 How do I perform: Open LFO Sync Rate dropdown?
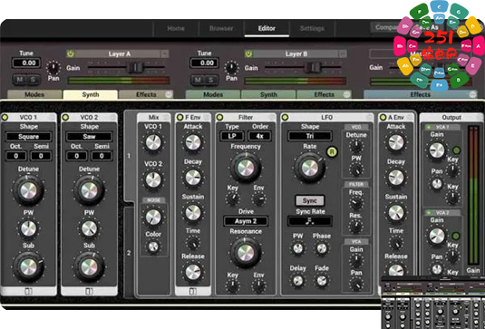(x=310, y=221)
